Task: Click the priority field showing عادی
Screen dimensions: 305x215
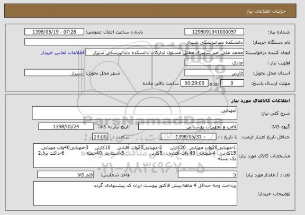Action: (214, 63)
